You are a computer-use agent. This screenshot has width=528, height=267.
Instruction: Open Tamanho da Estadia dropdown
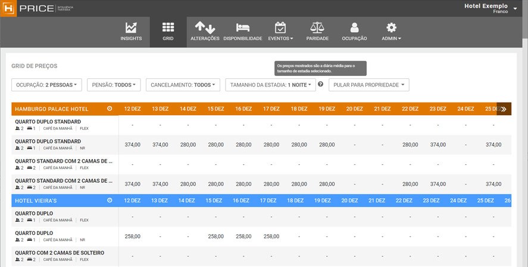click(270, 85)
